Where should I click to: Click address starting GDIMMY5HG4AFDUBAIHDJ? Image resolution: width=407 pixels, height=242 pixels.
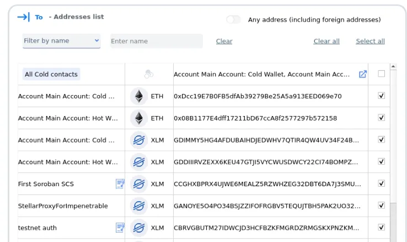coord(266,140)
